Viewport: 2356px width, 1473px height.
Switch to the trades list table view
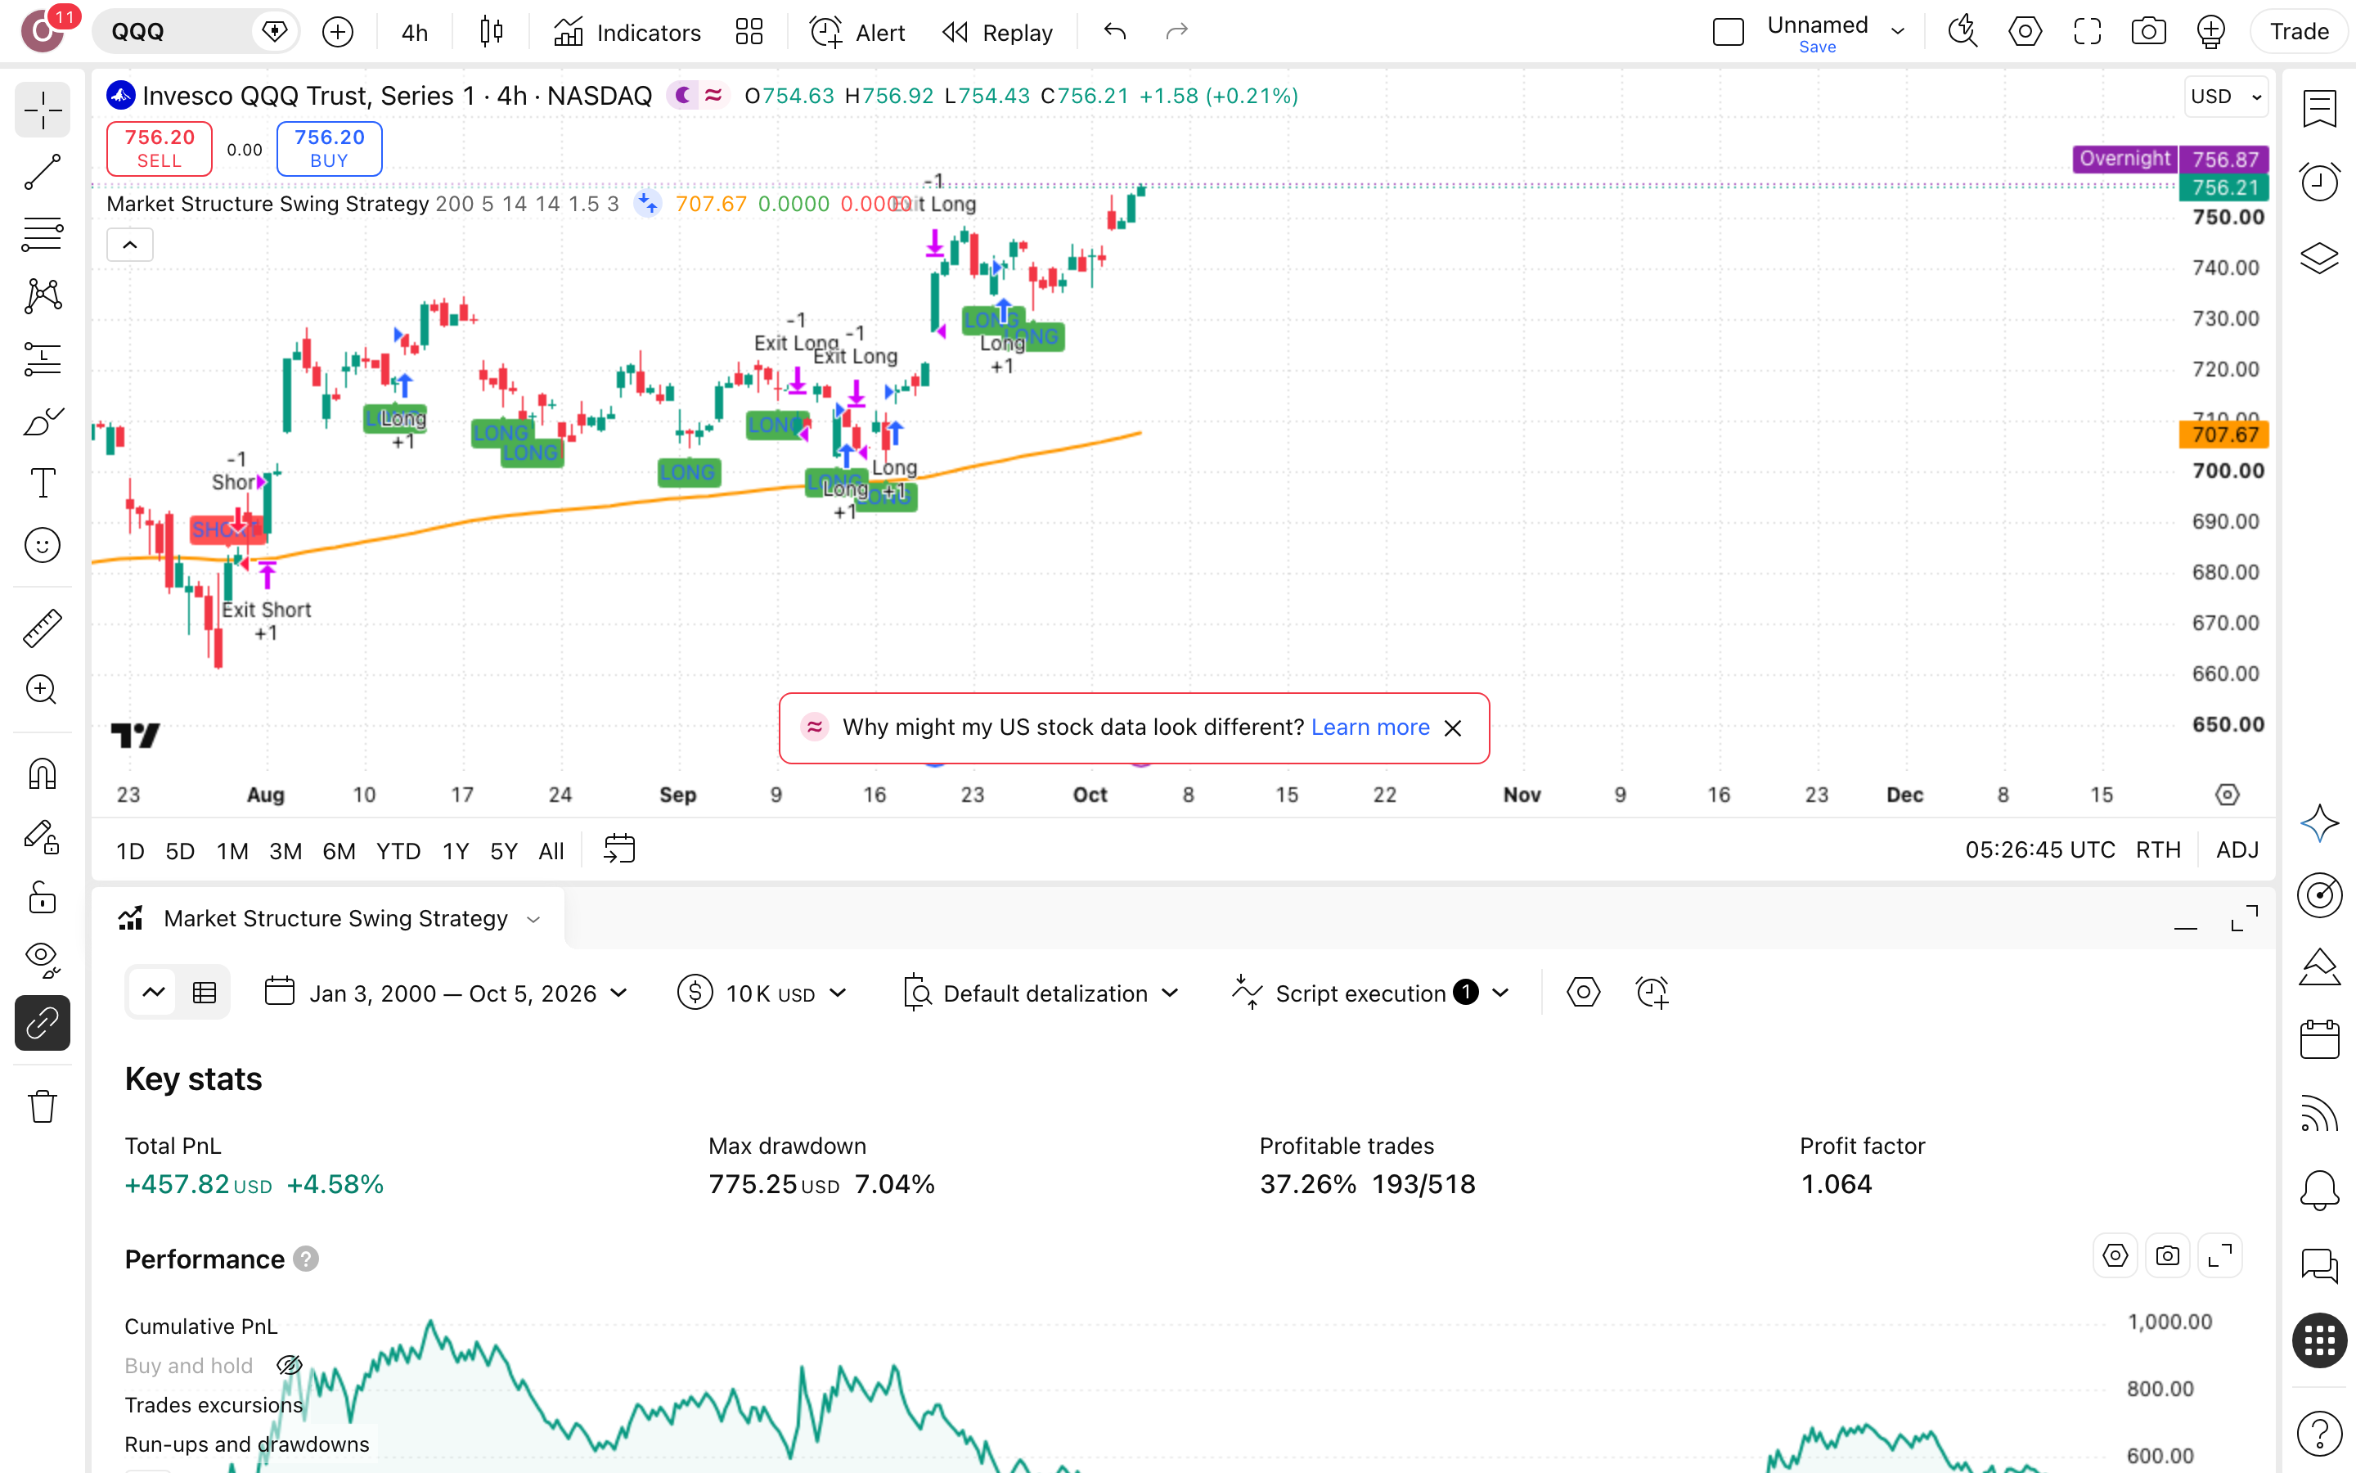pyautogui.click(x=205, y=993)
